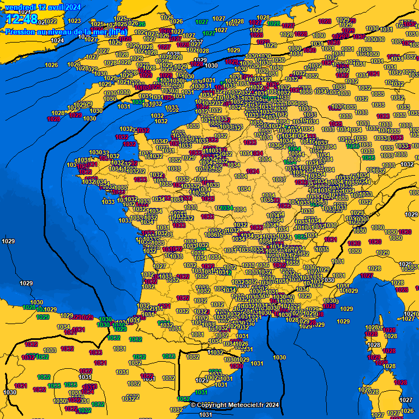The width and height of the screenshot is (419, 419).
Task: Click the large '12:48' time stamp
Action: [22, 20]
